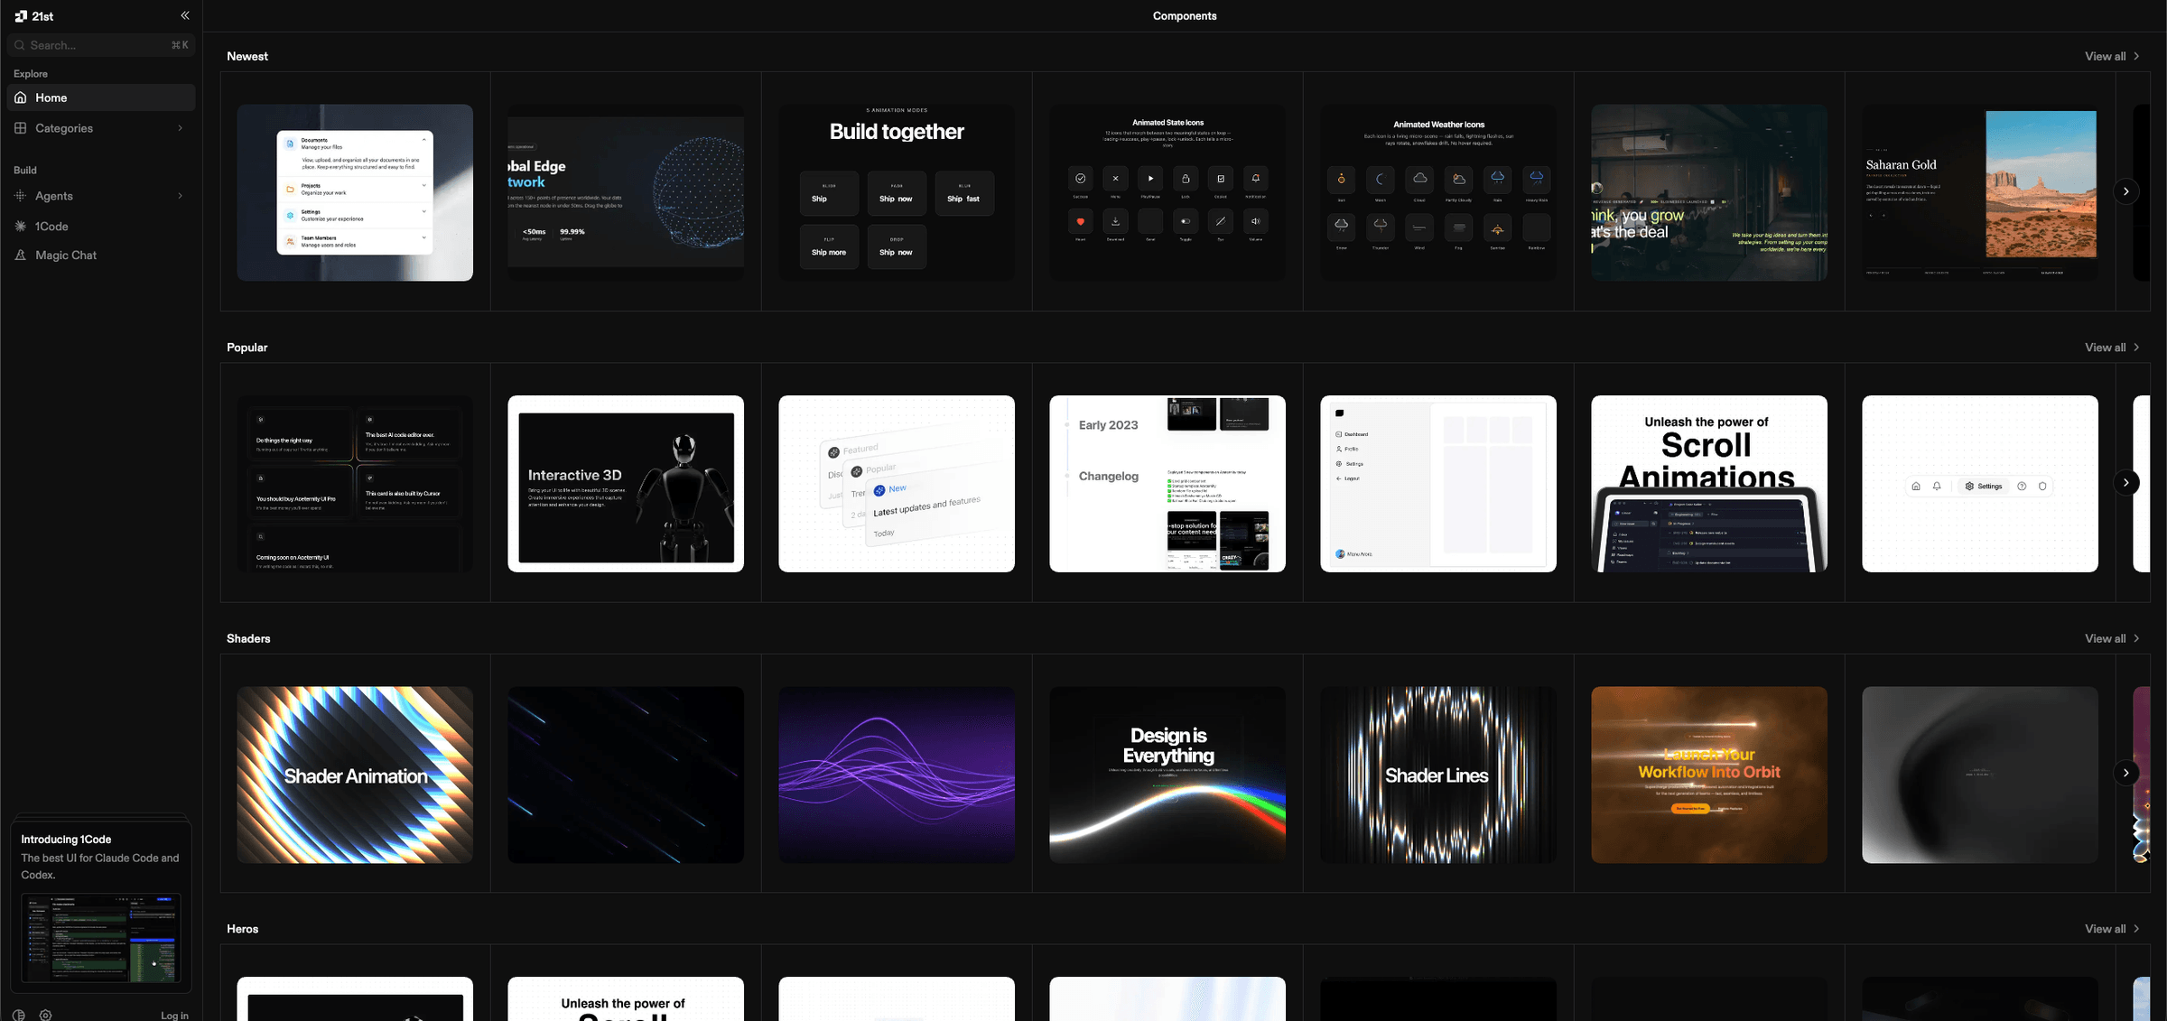
Task: Open the Introducing 1Code preview image
Action: pos(101,938)
